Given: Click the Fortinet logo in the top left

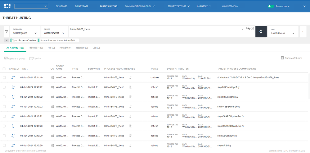Looking at the screenshot, I should coord(7,6).
